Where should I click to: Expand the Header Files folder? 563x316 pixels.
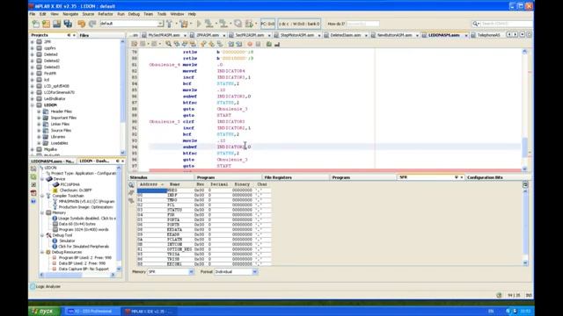pos(39,111)
